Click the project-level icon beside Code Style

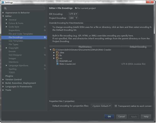(x=45, y=27)
